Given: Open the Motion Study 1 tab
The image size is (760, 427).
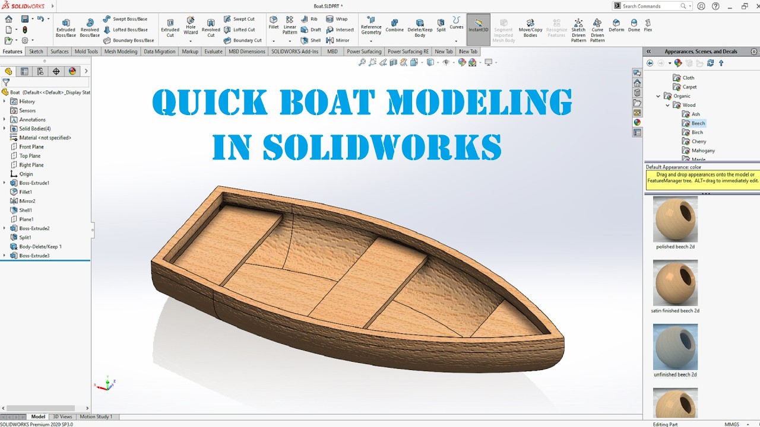Looking at the screenshot, I should click(x=96, y=417).
